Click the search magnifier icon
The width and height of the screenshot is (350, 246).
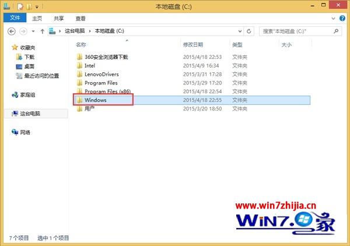click(336, 31)
